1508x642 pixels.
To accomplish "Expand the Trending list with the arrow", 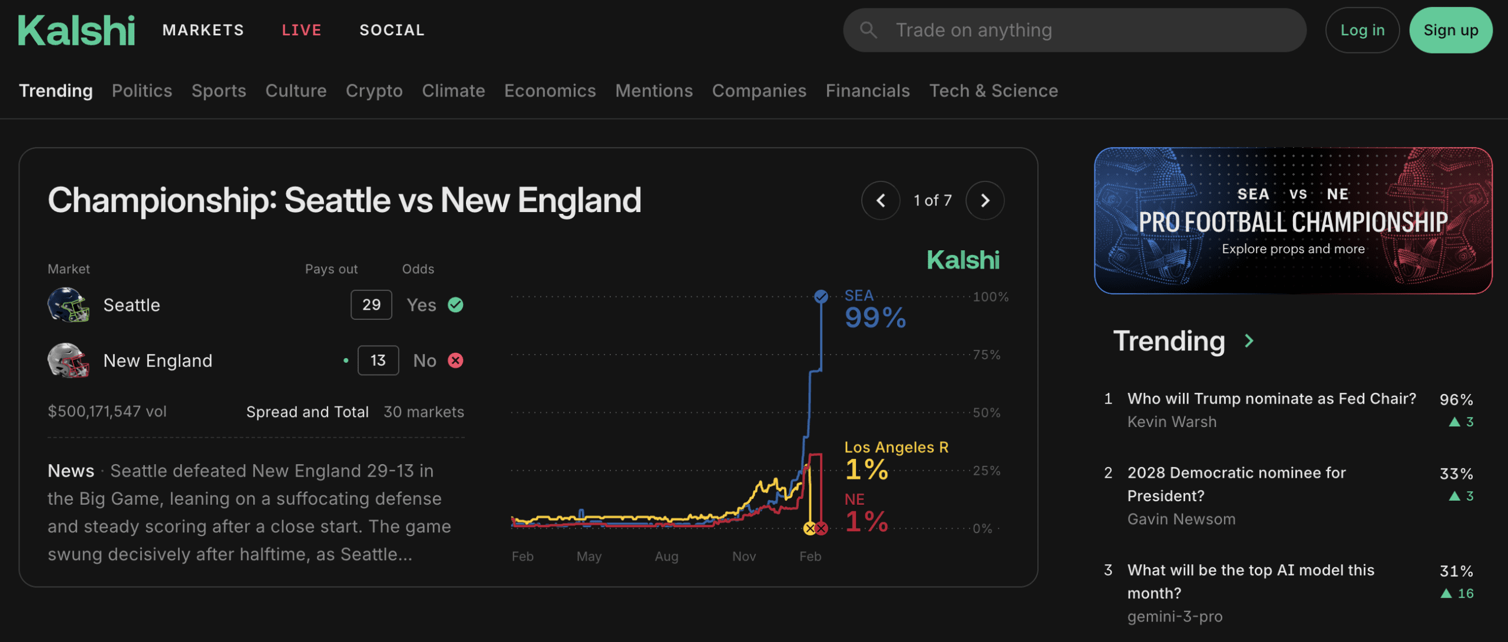I will pyautogui.click(x=1249, y=340).
